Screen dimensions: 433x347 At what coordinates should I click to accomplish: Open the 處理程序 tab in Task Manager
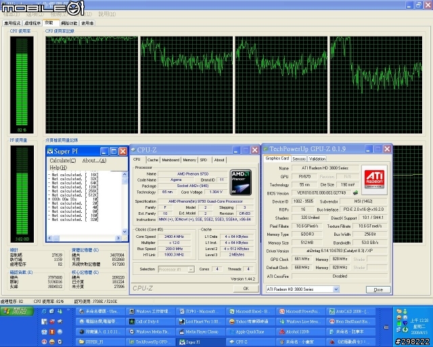32,23
